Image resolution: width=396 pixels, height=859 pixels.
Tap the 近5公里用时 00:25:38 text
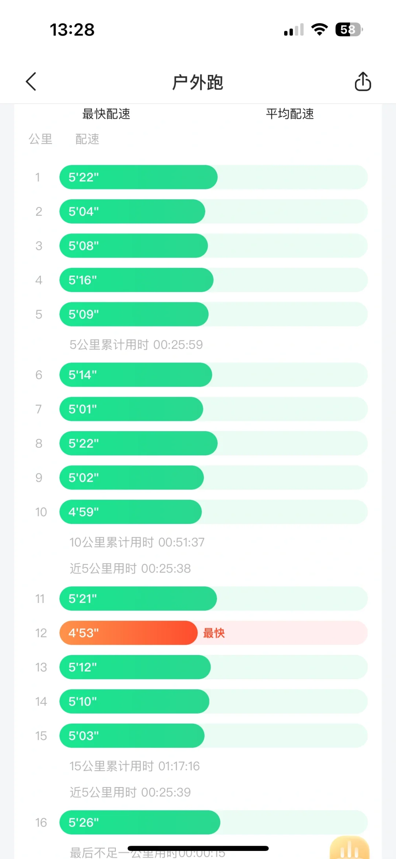coord(130,568)
